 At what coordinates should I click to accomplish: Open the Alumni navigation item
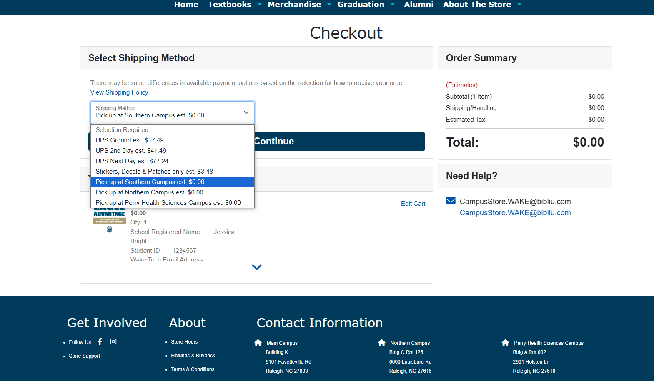coord(418,5)
